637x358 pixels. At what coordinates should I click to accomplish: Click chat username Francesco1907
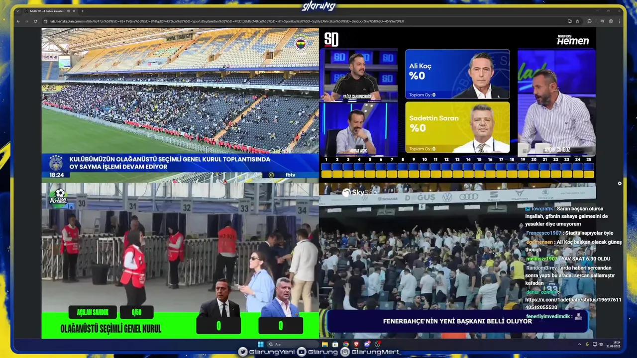(543, 233)
